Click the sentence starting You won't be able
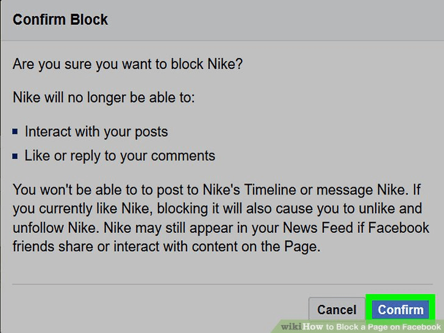The height and width of the screenshot is (333, 444). 122,189
